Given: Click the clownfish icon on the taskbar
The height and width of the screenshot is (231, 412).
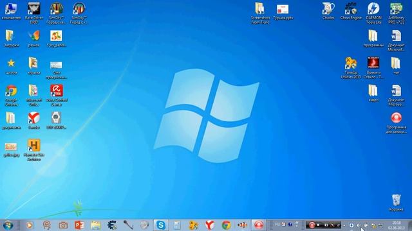Looking at the screenshot, I should pos(242,225).
